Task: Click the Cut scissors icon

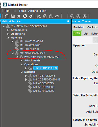Action: pyautogui.click(x=39, y=16)
